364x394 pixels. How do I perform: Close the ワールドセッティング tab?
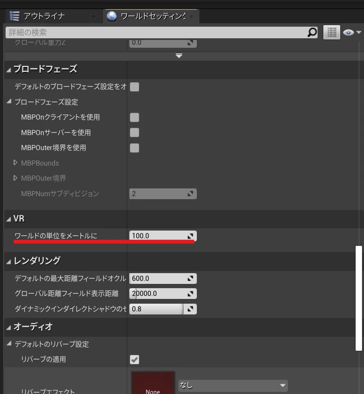pos(191,16)
